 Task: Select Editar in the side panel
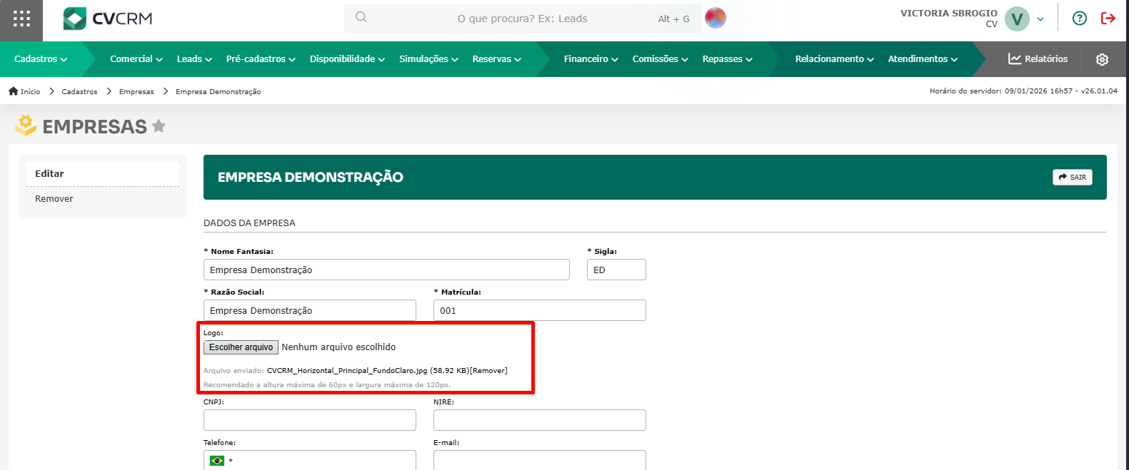click(x=103, y=173)
